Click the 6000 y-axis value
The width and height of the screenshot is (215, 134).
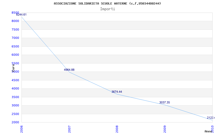[x=15, y=55]
